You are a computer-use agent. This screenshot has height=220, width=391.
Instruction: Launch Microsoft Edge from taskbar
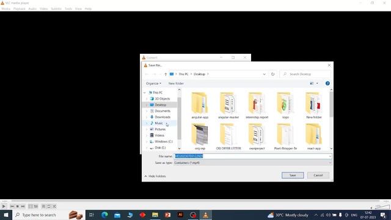click(104, 215)
